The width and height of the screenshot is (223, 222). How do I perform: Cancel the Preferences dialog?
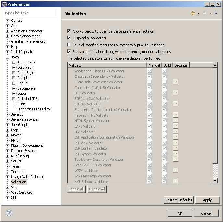point(206,213)
